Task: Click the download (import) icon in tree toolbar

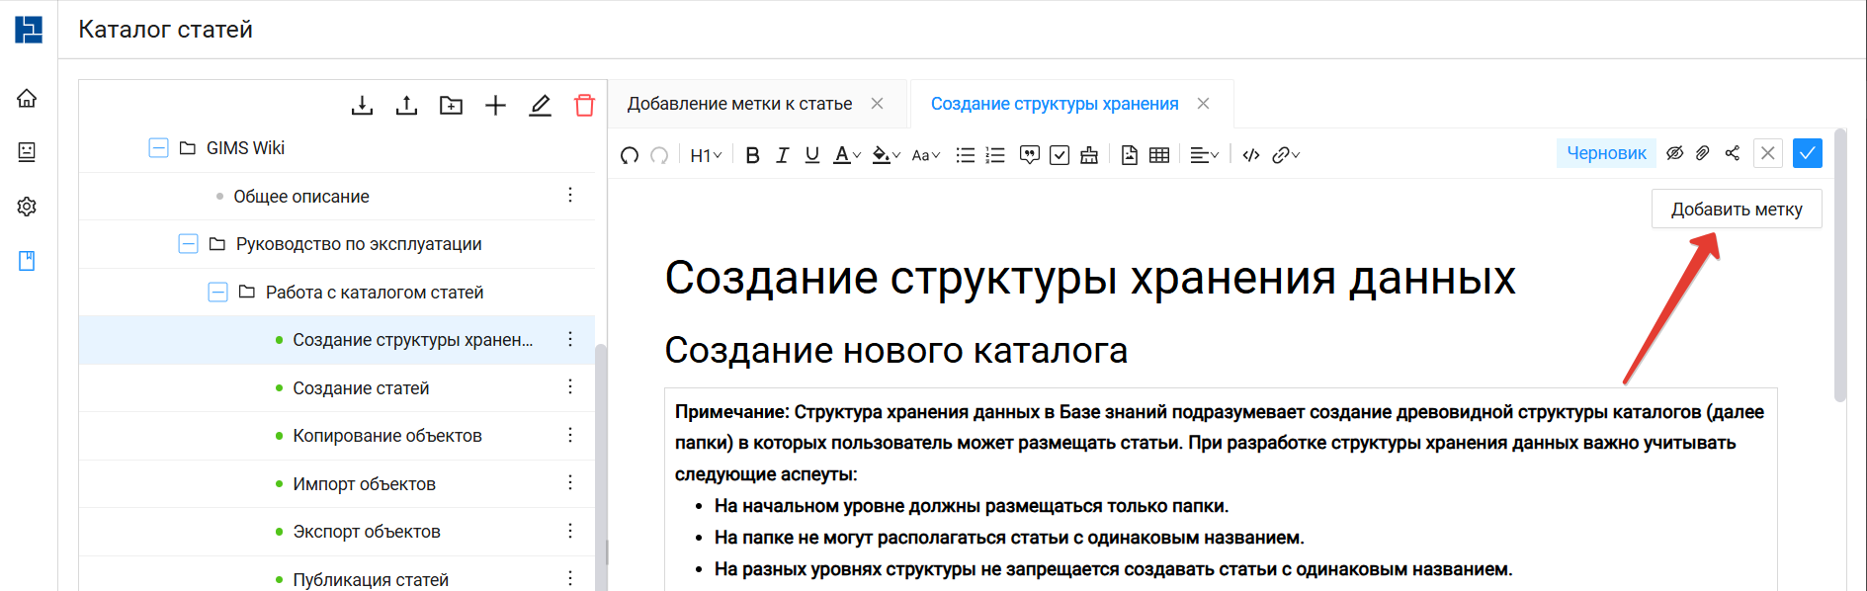Action: pyautogui.click(x=362, y=105)
